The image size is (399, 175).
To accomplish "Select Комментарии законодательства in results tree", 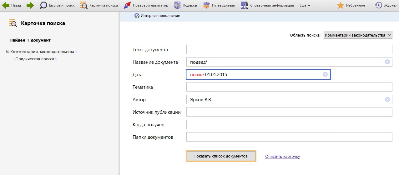I will 42,52.
